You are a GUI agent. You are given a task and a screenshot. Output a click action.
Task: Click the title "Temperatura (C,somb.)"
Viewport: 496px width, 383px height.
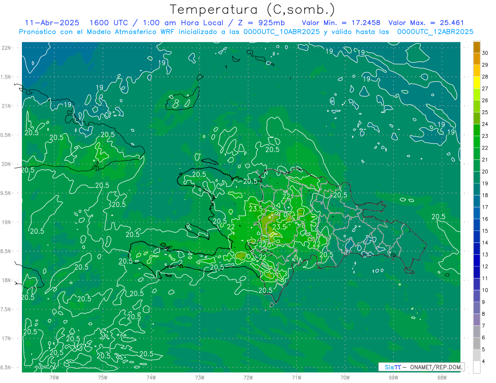pyautogui.click(x=252, y=10)
